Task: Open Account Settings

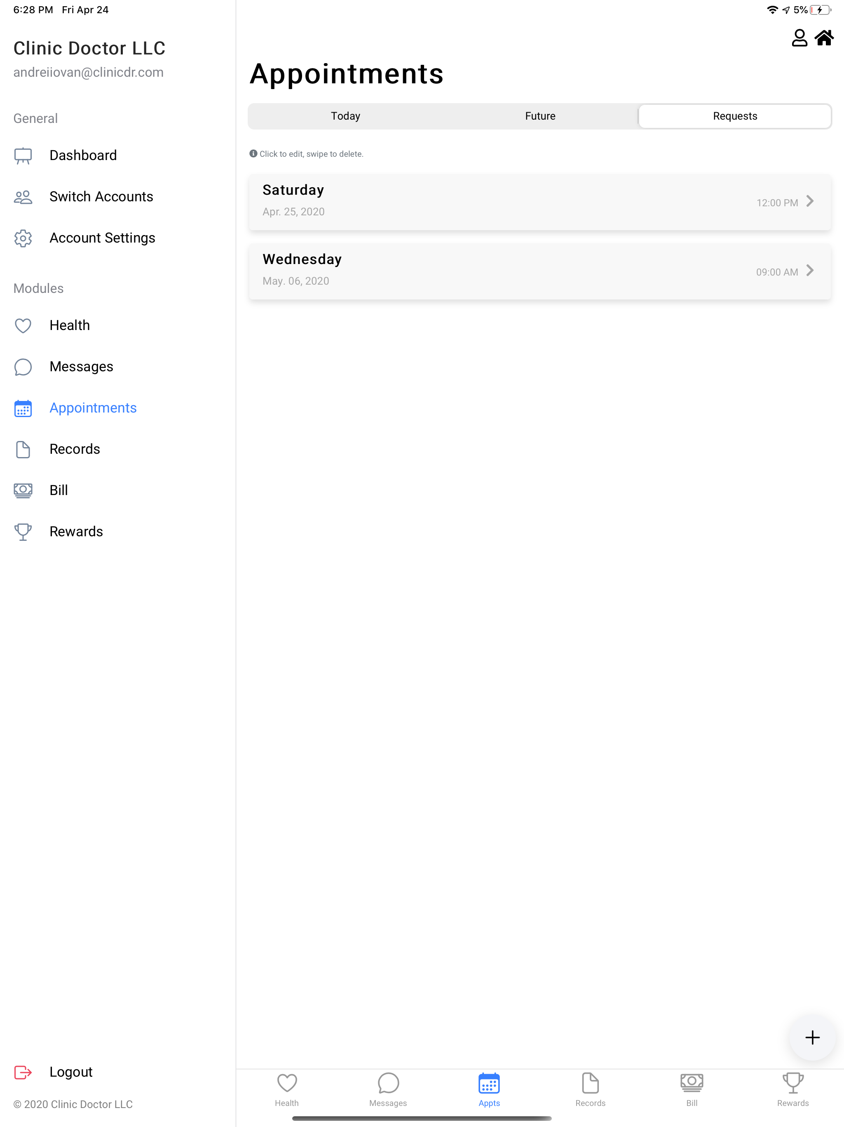Action: pyautogui.click(x=102, y=238)
